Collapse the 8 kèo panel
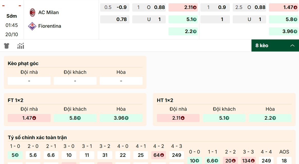The height and width of the screenshot is (164, 299). (x=292, y=45)
